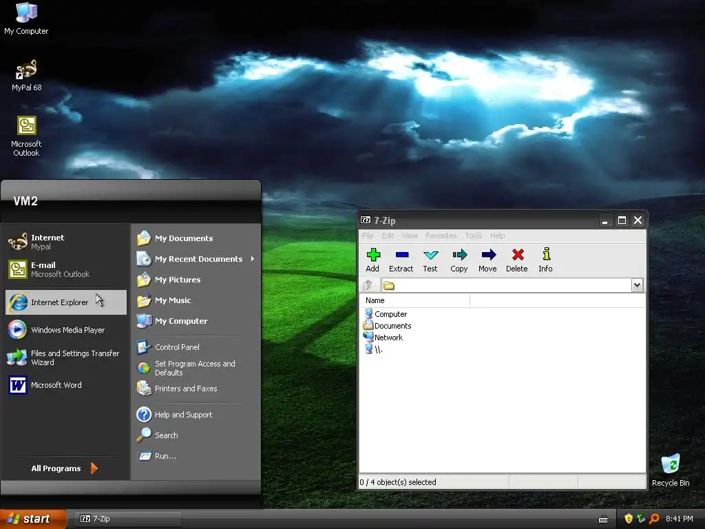Open the View menu in 7-Zip
This screenshot has height=529, width=705.
(410, 236)
